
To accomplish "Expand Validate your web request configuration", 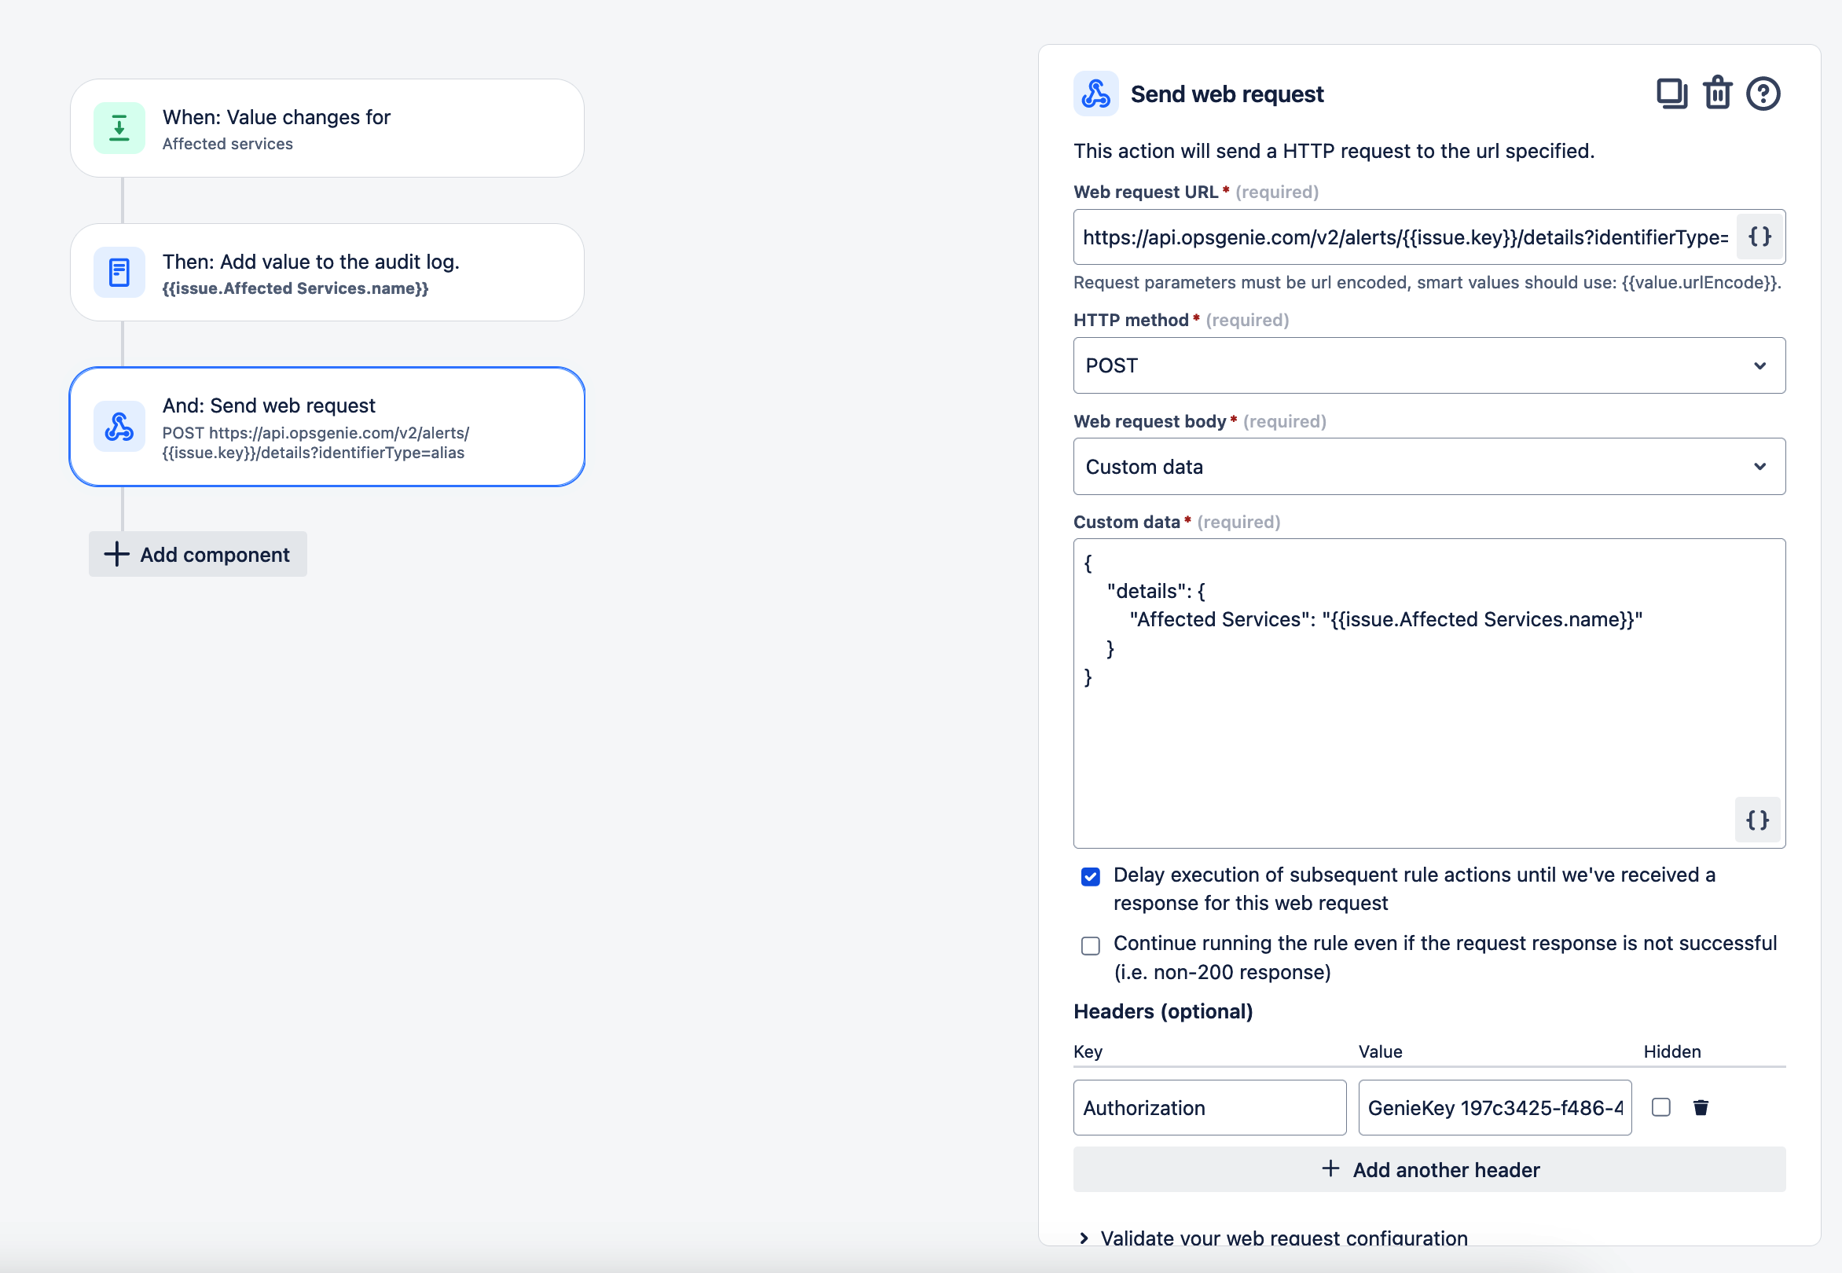I will point(1282,1237).
